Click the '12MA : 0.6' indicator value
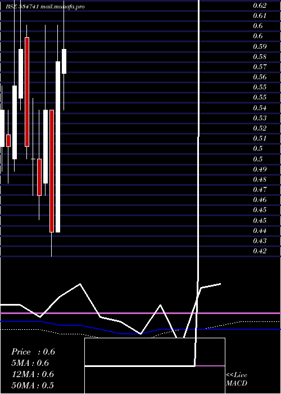The height and width of the screenshot is (394, 281). pyautogui.click(x=33, y=374)
